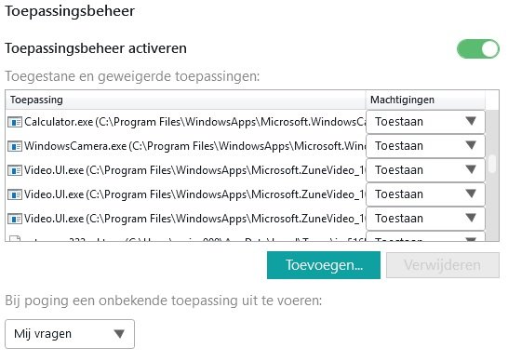Click the application list vertical scrollbar thumb
Image resolution: width=508 pixels, height=361 pixels.
[492, 164]
